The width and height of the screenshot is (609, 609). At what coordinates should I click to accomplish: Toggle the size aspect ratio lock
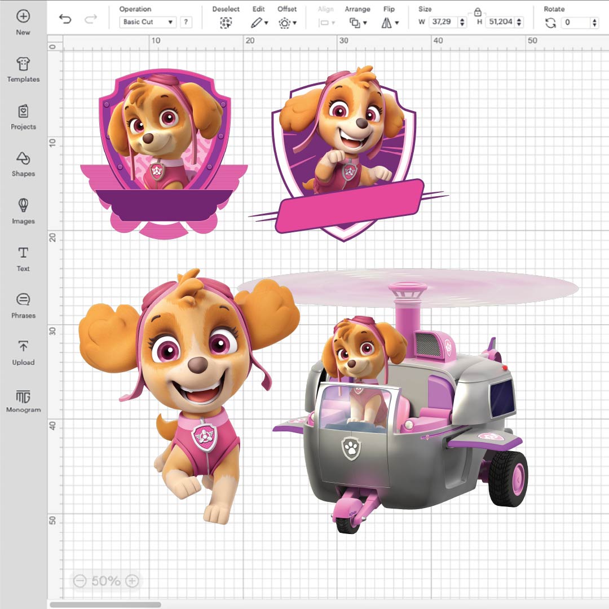[x=478, y=12]
